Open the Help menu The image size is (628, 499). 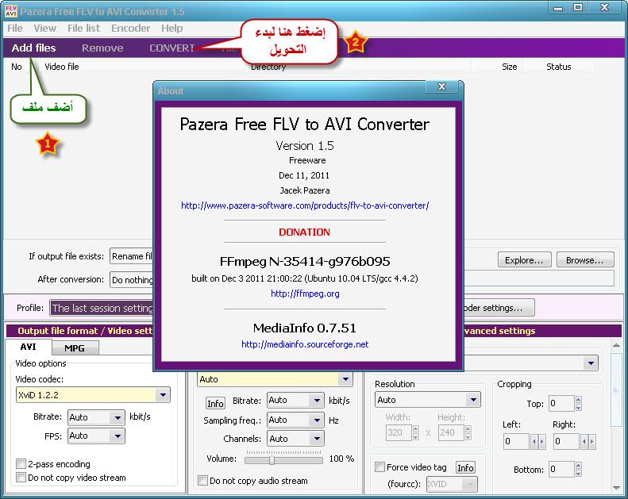click(x=172, y=29)
